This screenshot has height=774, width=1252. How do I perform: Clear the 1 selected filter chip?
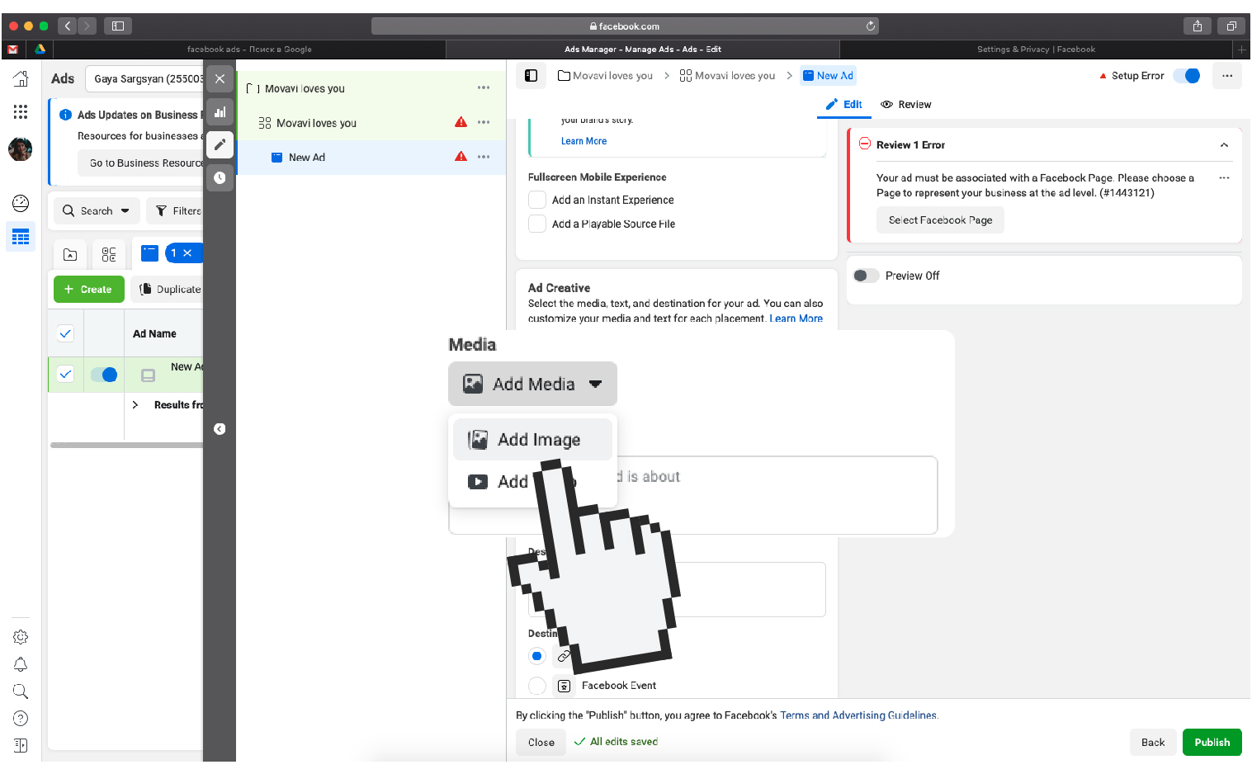point(187,253)
